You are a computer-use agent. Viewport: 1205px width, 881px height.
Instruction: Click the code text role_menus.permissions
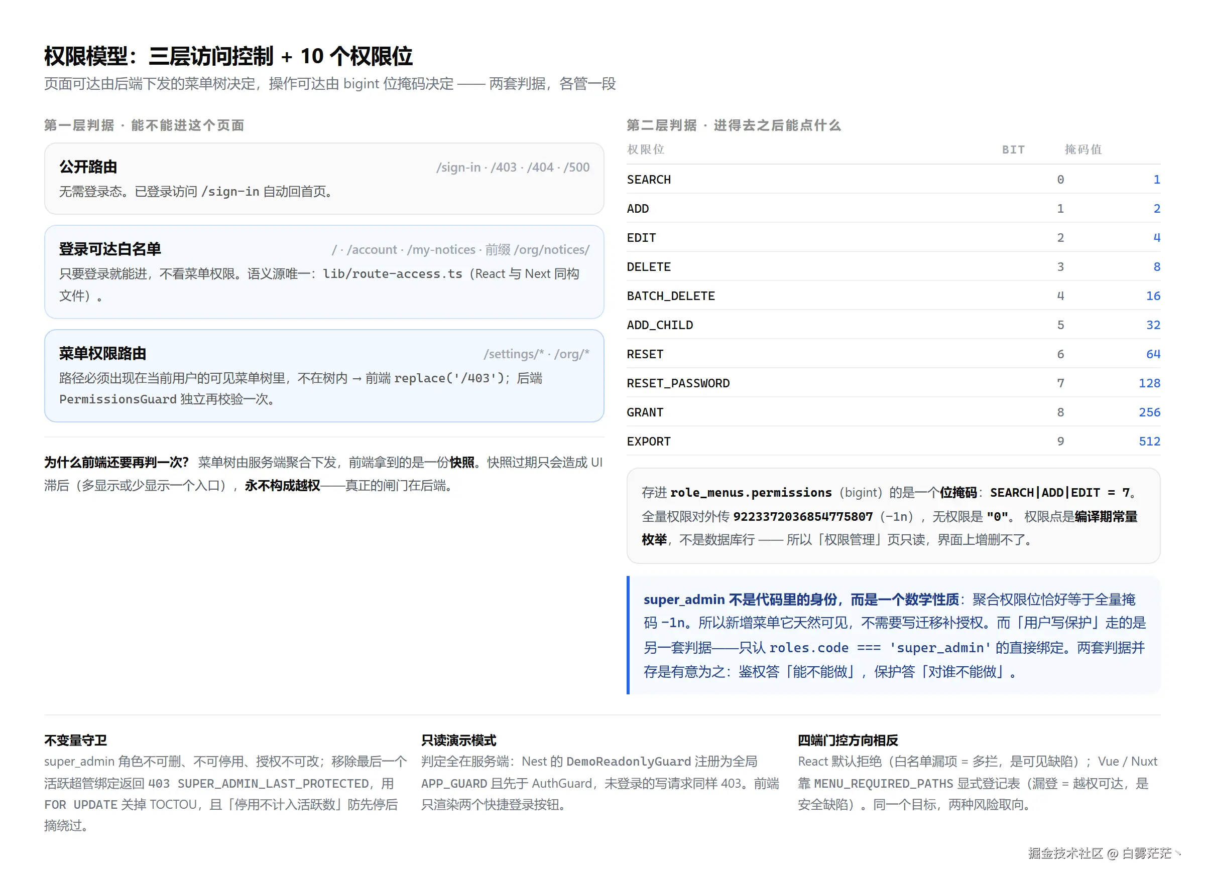pyautogui.click(x=751, y=493)
